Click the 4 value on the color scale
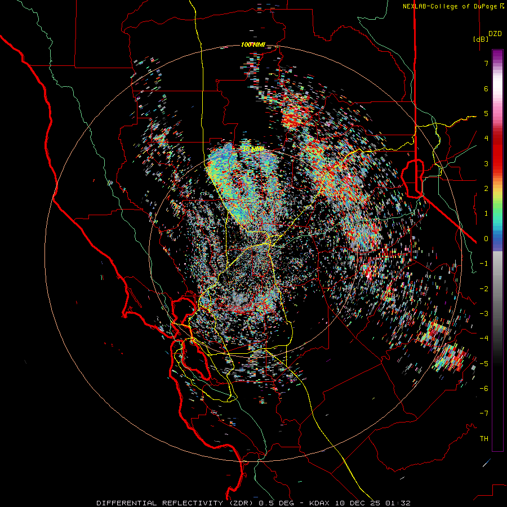 [x=486, y=139]
